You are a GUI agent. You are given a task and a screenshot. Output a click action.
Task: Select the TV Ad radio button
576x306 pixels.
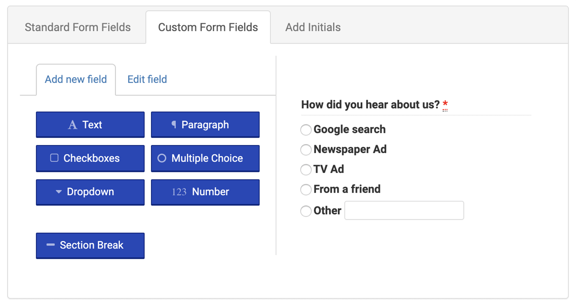pyautogui.click(x=306, y=170)
